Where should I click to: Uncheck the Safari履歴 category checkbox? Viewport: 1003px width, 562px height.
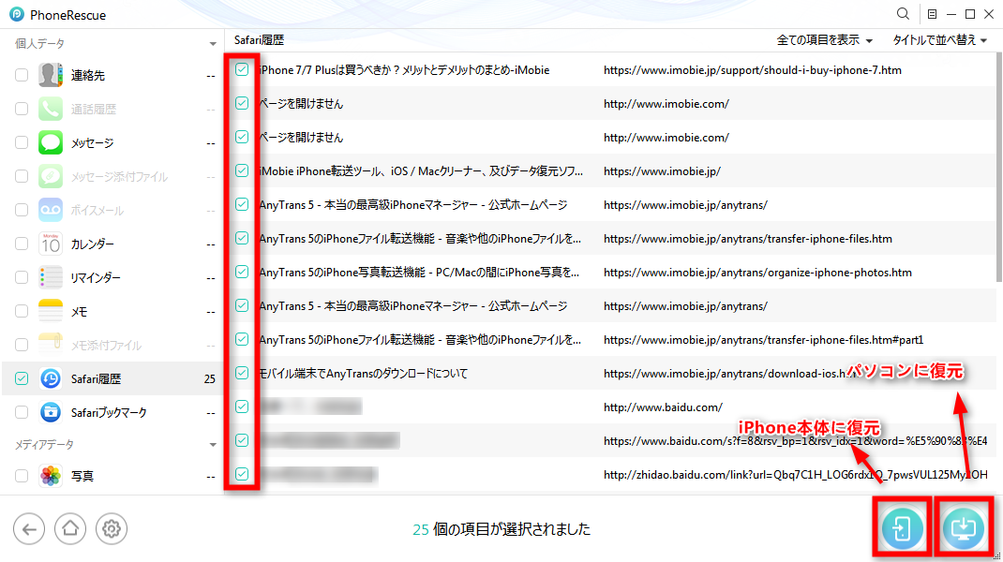click(x=22, y=378)
